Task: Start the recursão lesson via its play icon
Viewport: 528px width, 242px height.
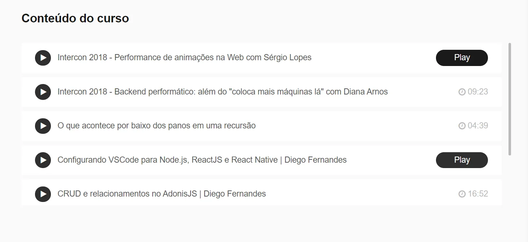Action: point(43,126)
